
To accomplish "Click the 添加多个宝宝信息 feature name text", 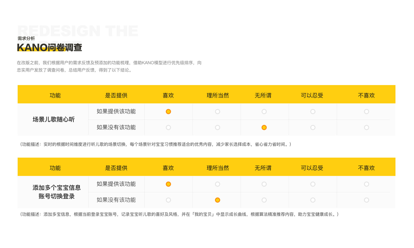I will tap(56, 188).
